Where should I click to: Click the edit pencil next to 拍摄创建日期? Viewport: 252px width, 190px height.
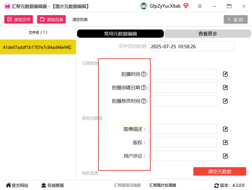coord(225,87)
